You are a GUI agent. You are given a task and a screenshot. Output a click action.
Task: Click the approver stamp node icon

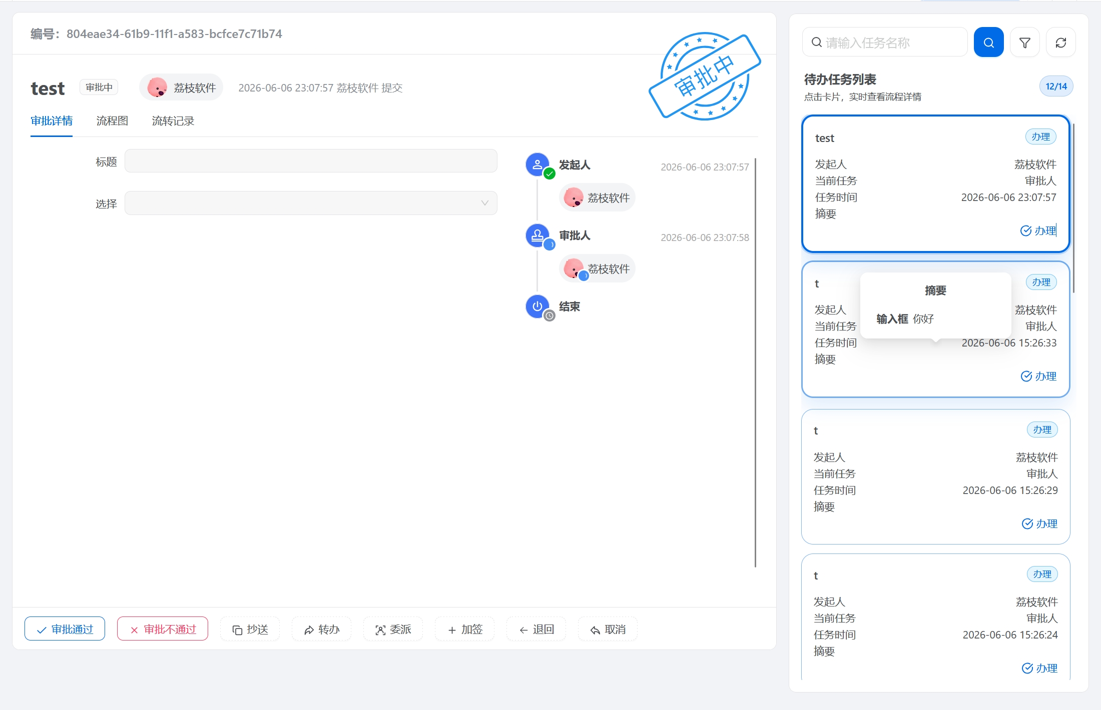[537, 235]
